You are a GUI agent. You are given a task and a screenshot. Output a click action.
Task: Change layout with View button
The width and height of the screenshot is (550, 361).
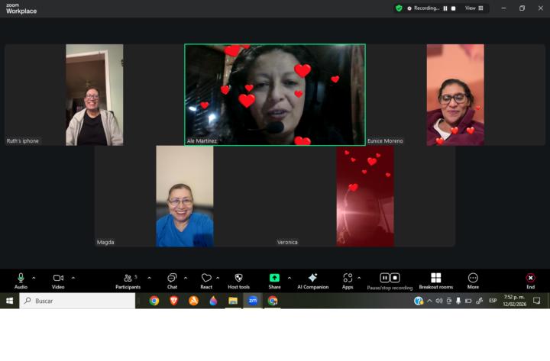(474, 8)
